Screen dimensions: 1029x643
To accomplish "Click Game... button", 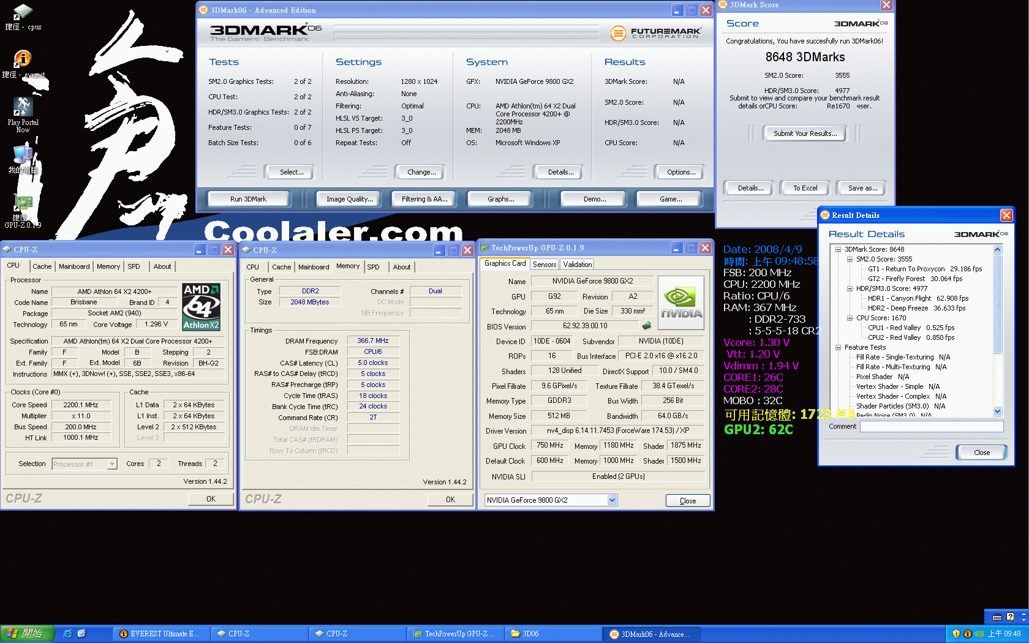I will (x=670, y=199).
